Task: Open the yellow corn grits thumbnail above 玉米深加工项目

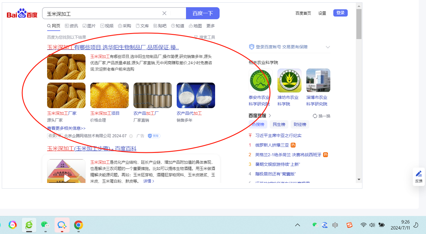Action: click(x=109, y=95)
